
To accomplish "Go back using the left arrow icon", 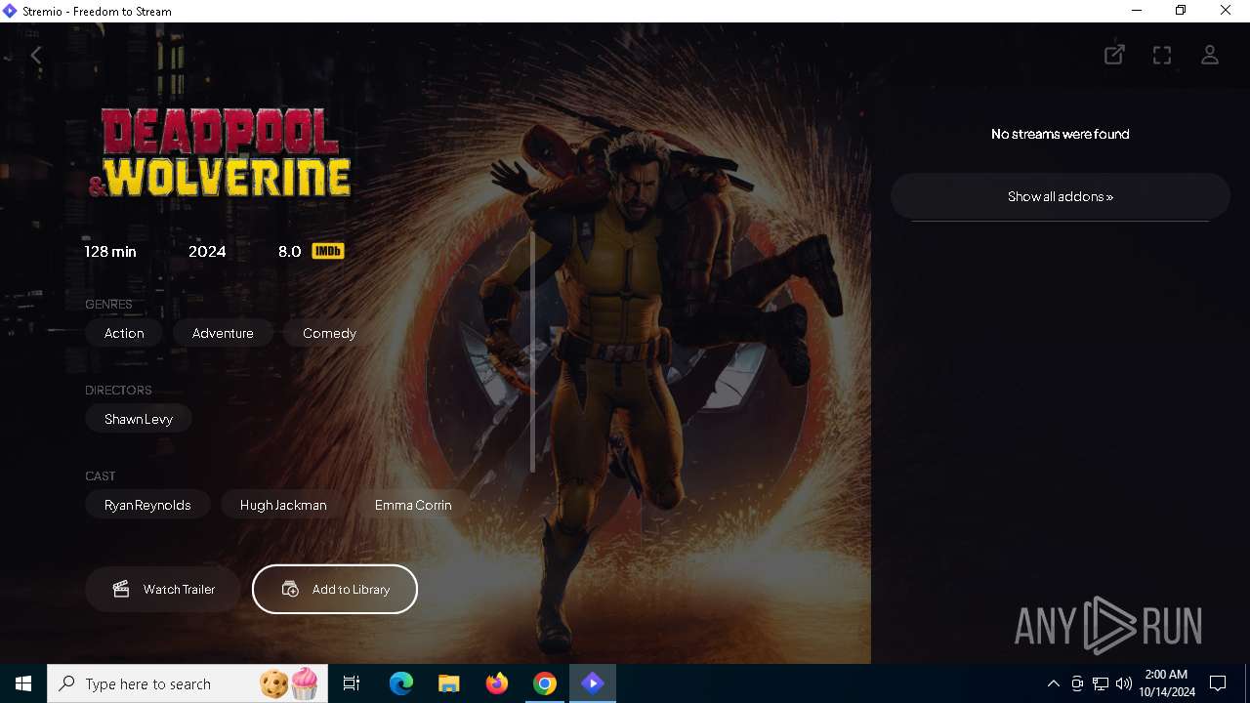I will [36, 56].
